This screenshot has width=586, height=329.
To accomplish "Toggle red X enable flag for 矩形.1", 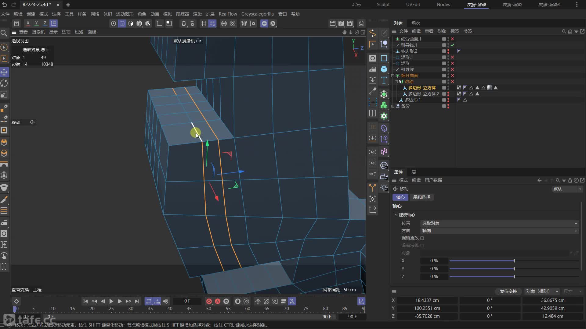I will [x=452, y=57].
